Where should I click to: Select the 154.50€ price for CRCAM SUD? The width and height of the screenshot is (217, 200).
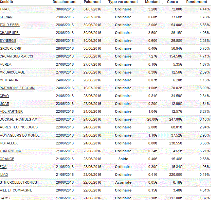(x=176, y=57)
